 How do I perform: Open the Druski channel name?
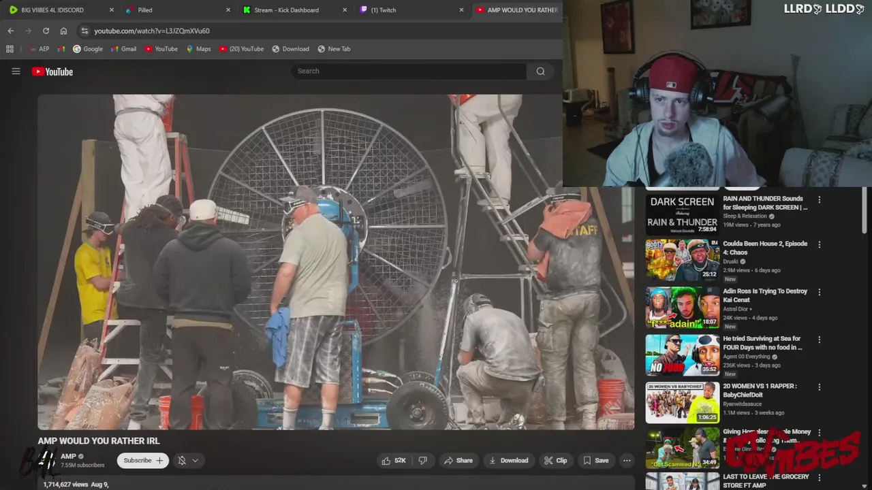pos(731,261)
